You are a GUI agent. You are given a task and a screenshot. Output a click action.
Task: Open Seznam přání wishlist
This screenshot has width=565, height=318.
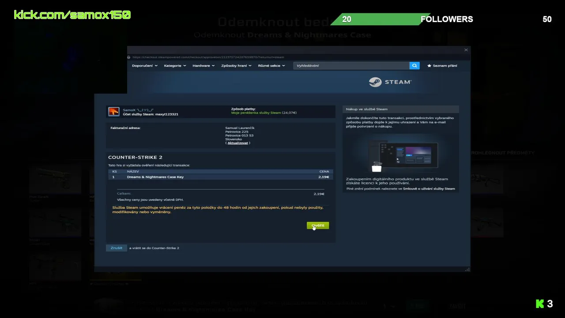coord(442,66)
